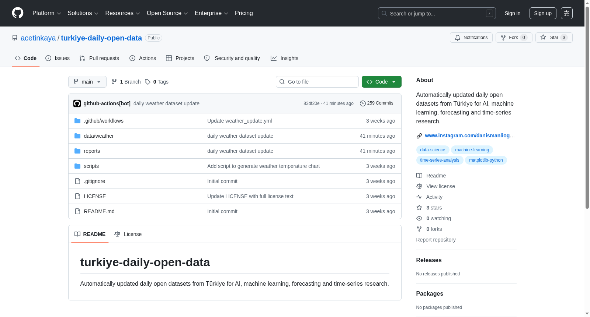Select the matplotlib-python topic tag
Screen dimensions: 590x317
click(486, 160)
